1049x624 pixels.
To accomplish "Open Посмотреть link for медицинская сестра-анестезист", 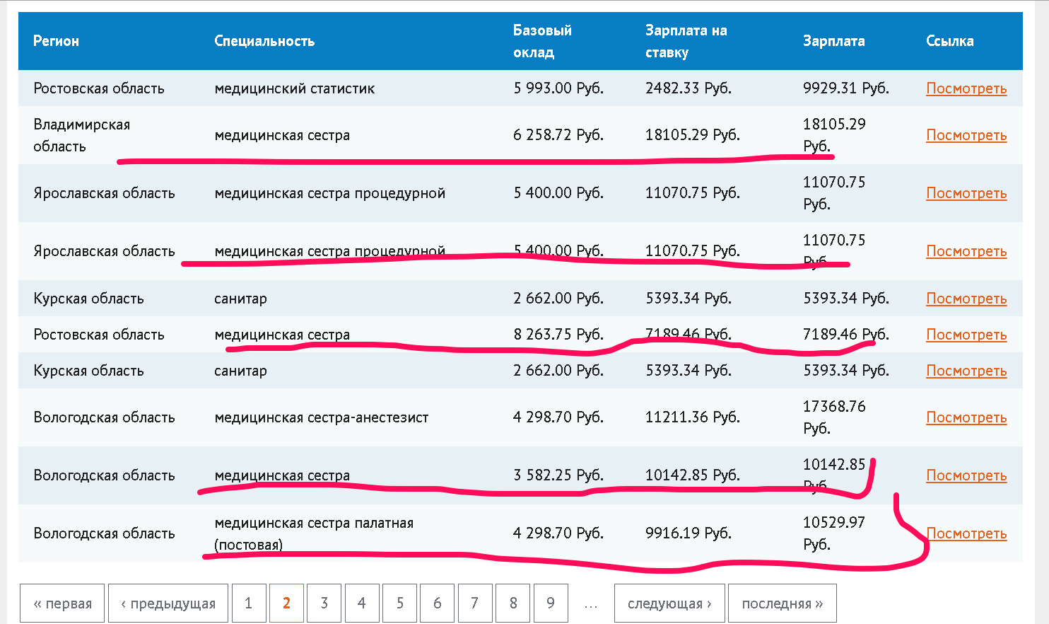I will tap(966, 417).
